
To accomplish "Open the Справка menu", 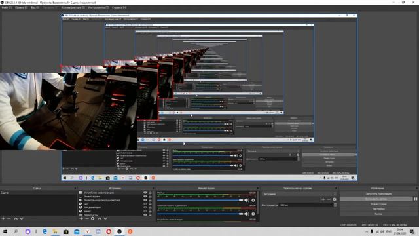I will click(119, 7).
